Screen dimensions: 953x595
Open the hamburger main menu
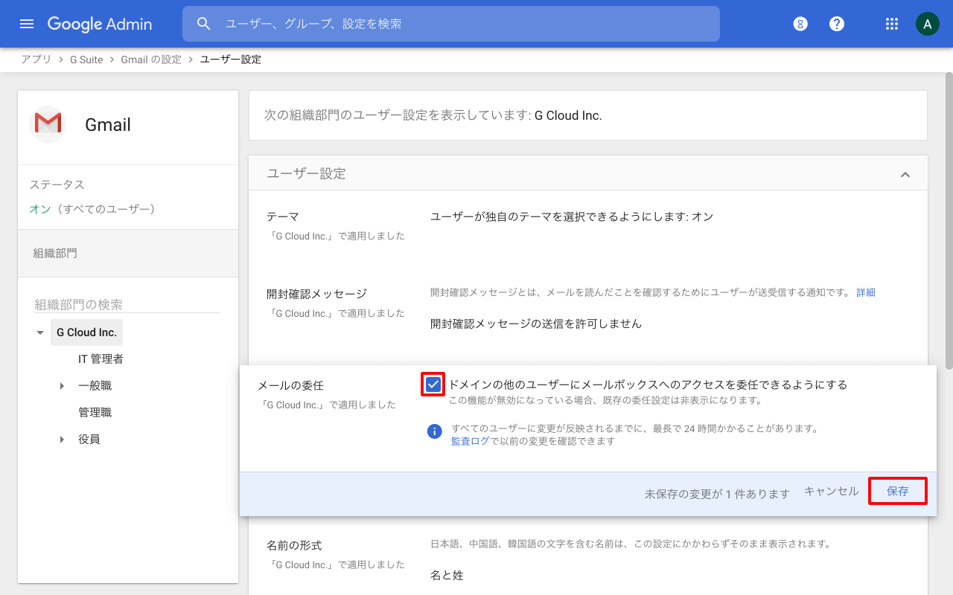[27, 24]
